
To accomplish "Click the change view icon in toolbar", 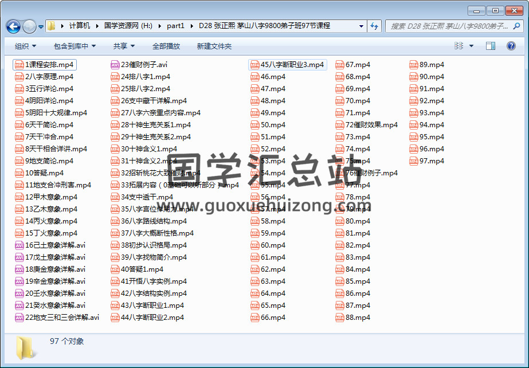I will 459,46.
